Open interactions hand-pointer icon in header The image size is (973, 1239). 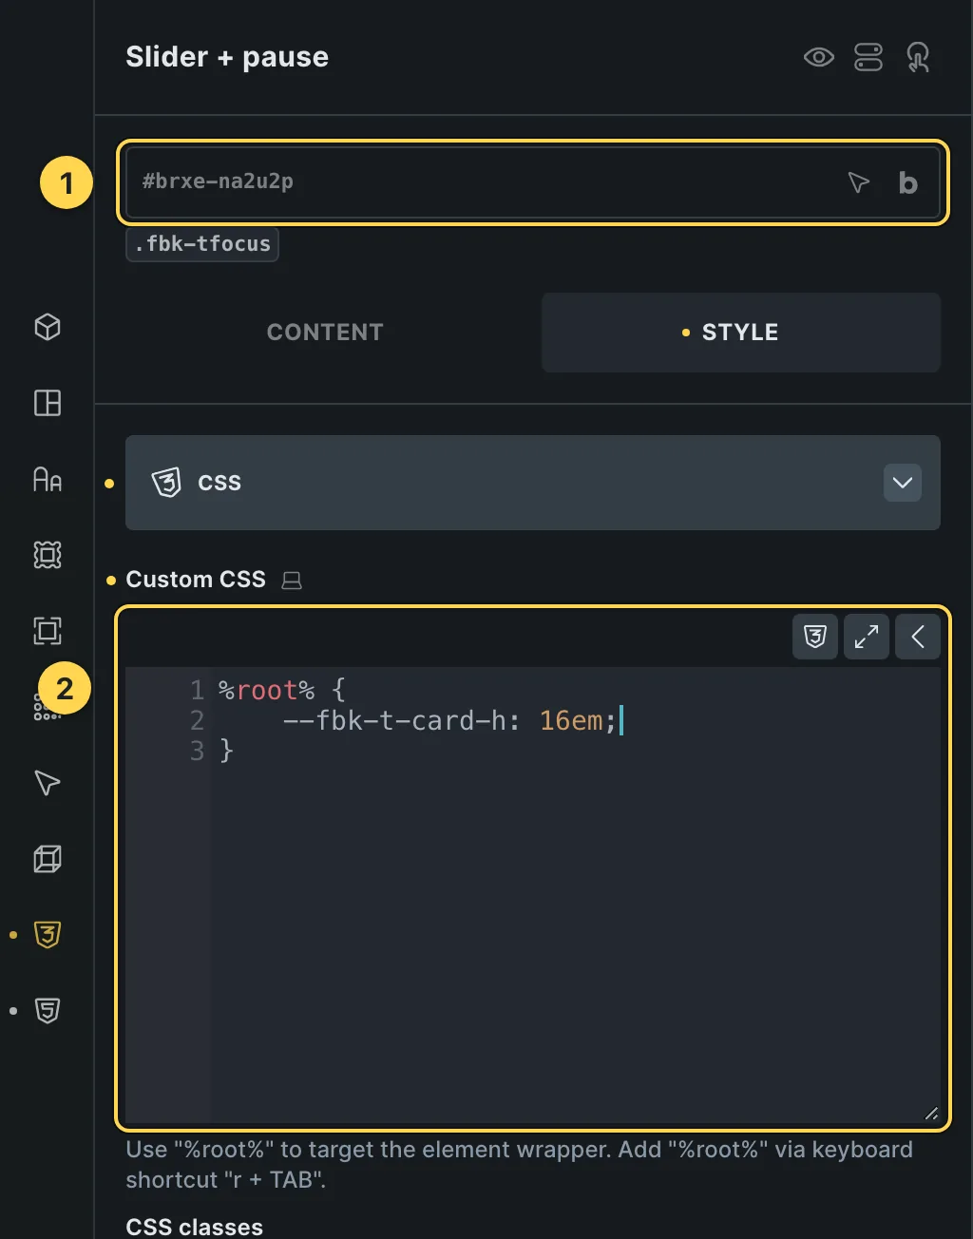[918, 57]
